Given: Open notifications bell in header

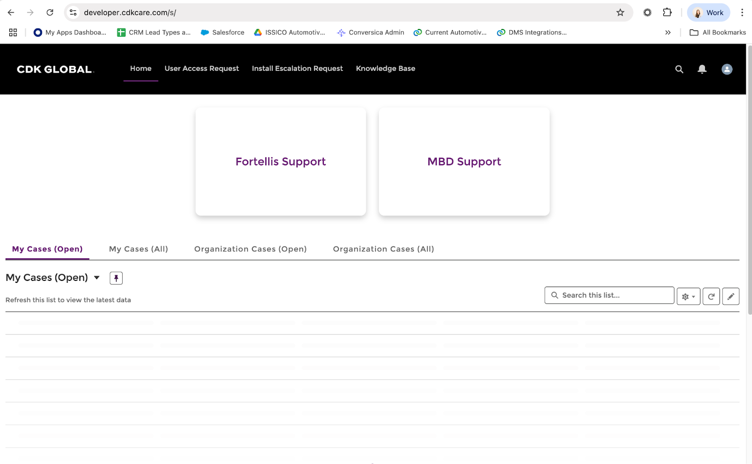Looking at the screenshot, I should coord(702,69).
